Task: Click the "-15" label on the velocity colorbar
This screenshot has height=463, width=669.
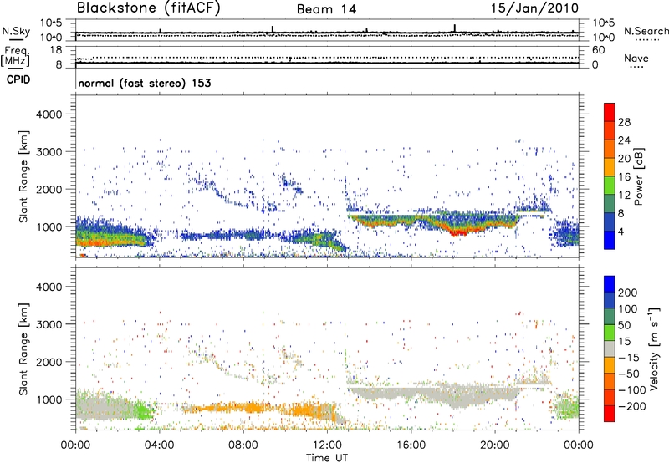Action: click(628, 358)
